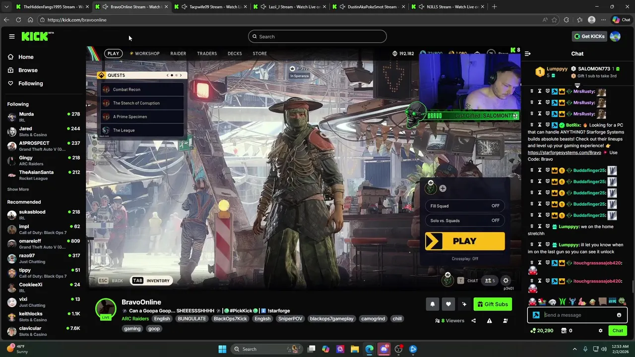Click the Kick search box

317,36
